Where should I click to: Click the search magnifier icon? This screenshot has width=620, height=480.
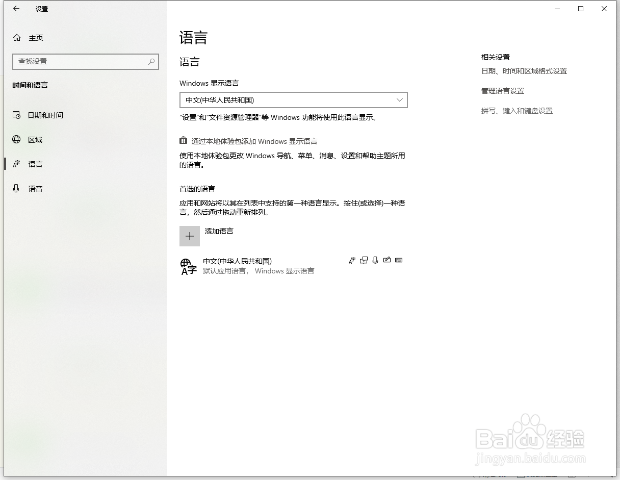(151, 61)
